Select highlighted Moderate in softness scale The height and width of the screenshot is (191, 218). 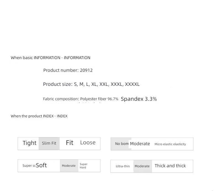69,166
